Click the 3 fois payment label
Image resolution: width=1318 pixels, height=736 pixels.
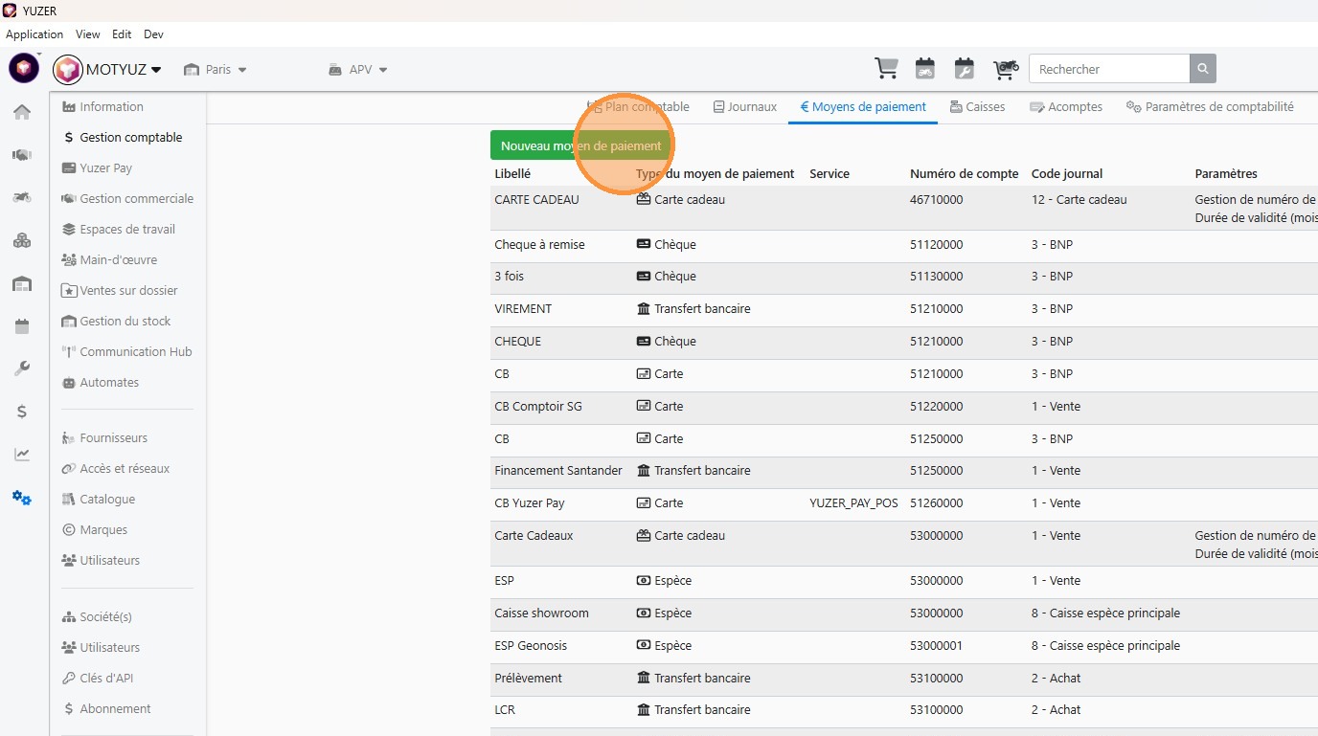coord(509,277)
